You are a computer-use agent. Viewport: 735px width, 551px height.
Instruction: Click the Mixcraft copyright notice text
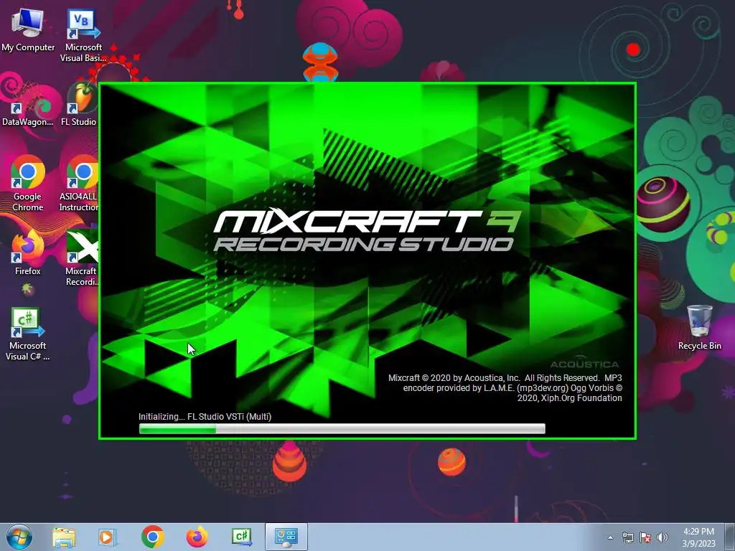[505, 388]
